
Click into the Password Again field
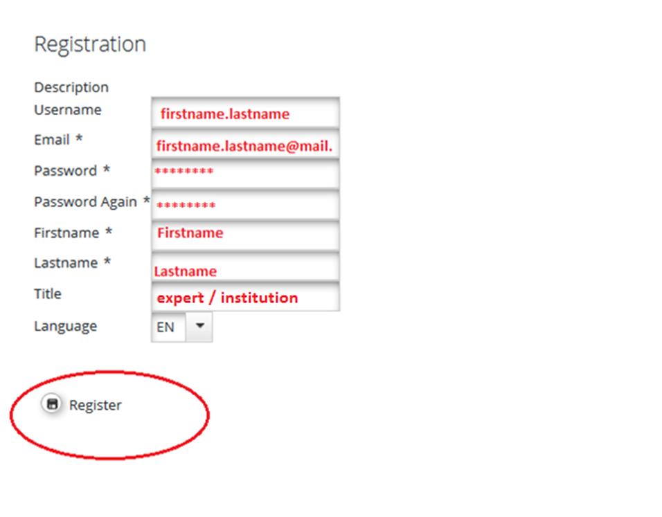[245, 205]
